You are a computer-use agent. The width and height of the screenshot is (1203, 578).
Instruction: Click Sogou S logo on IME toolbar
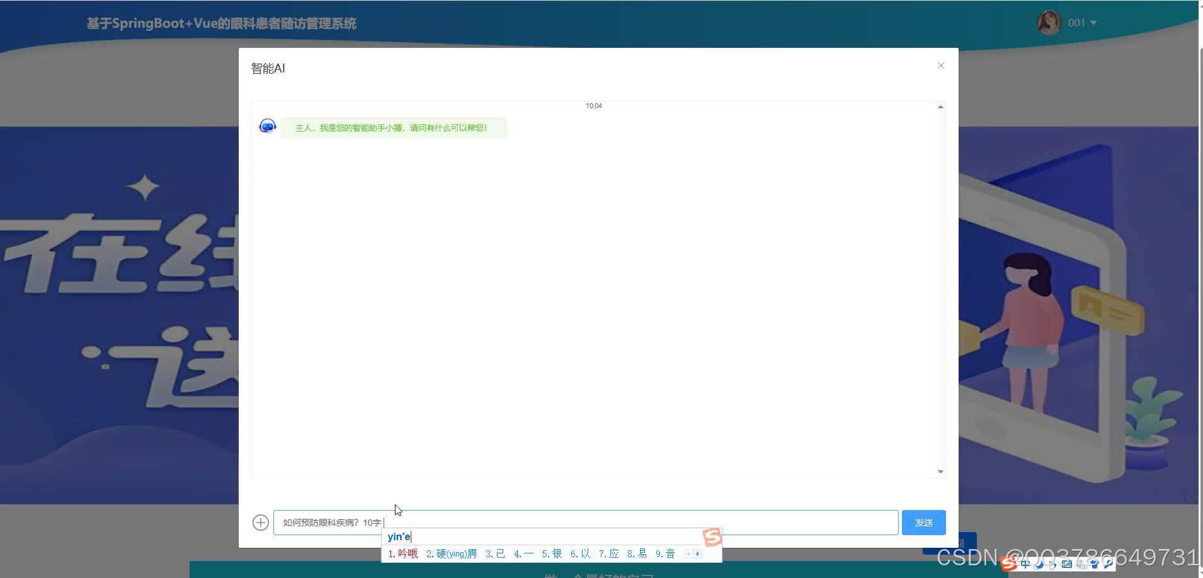pos(1009,564)
